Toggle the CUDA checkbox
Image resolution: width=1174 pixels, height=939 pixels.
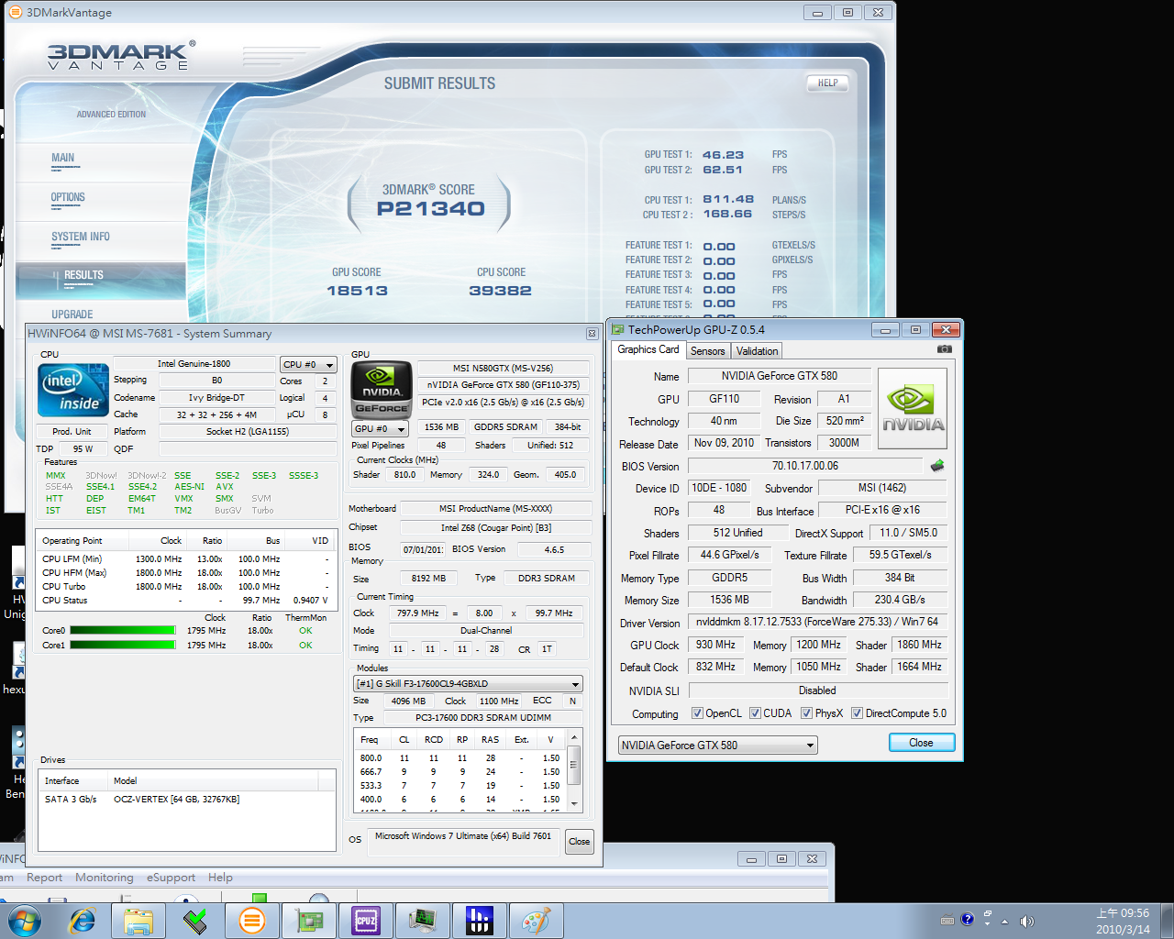pos(755,713)
